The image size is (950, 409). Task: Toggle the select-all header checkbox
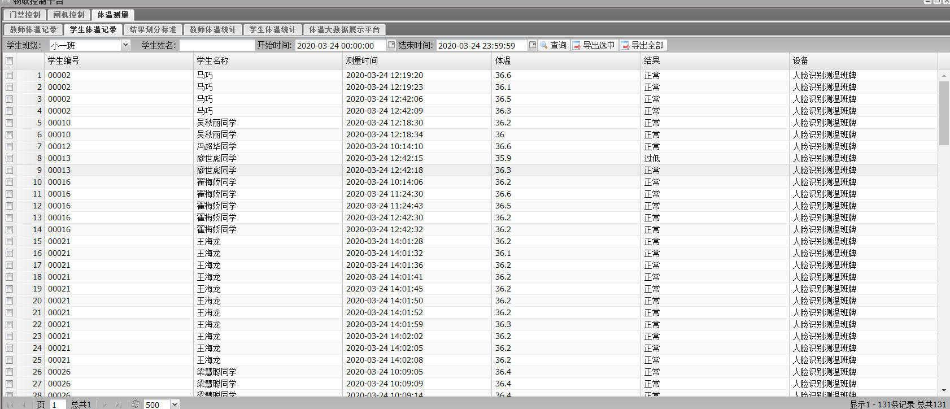click(x=9, y=60)
